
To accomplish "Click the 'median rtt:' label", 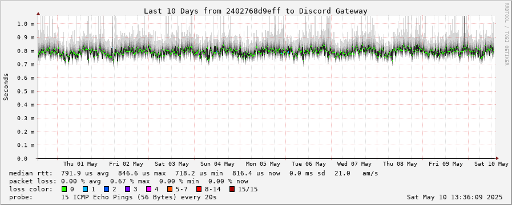I will (30, 173).
